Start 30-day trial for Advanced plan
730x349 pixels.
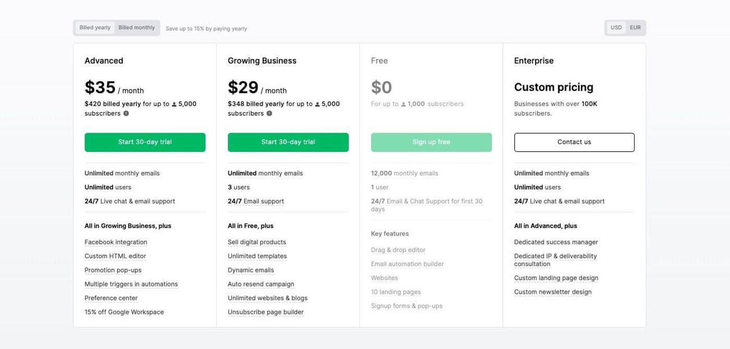point(145,142)
